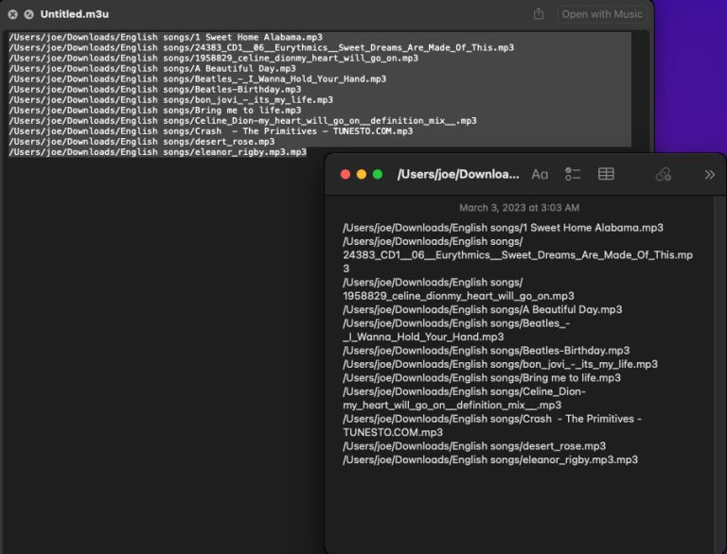
Task: Click the note date March 3, 2023
Action: coord(519,207)
